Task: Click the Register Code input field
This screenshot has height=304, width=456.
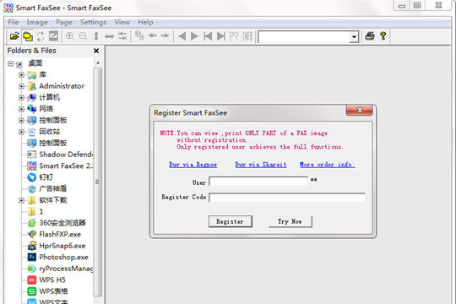Action: click(x=287, y=198)
